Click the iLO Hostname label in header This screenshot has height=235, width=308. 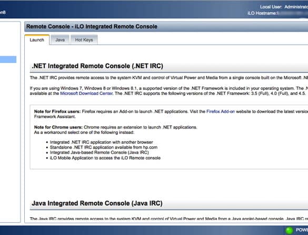[262, 13]
